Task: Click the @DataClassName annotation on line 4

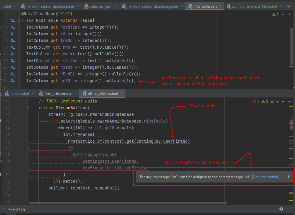Action: tap(47, 14)
